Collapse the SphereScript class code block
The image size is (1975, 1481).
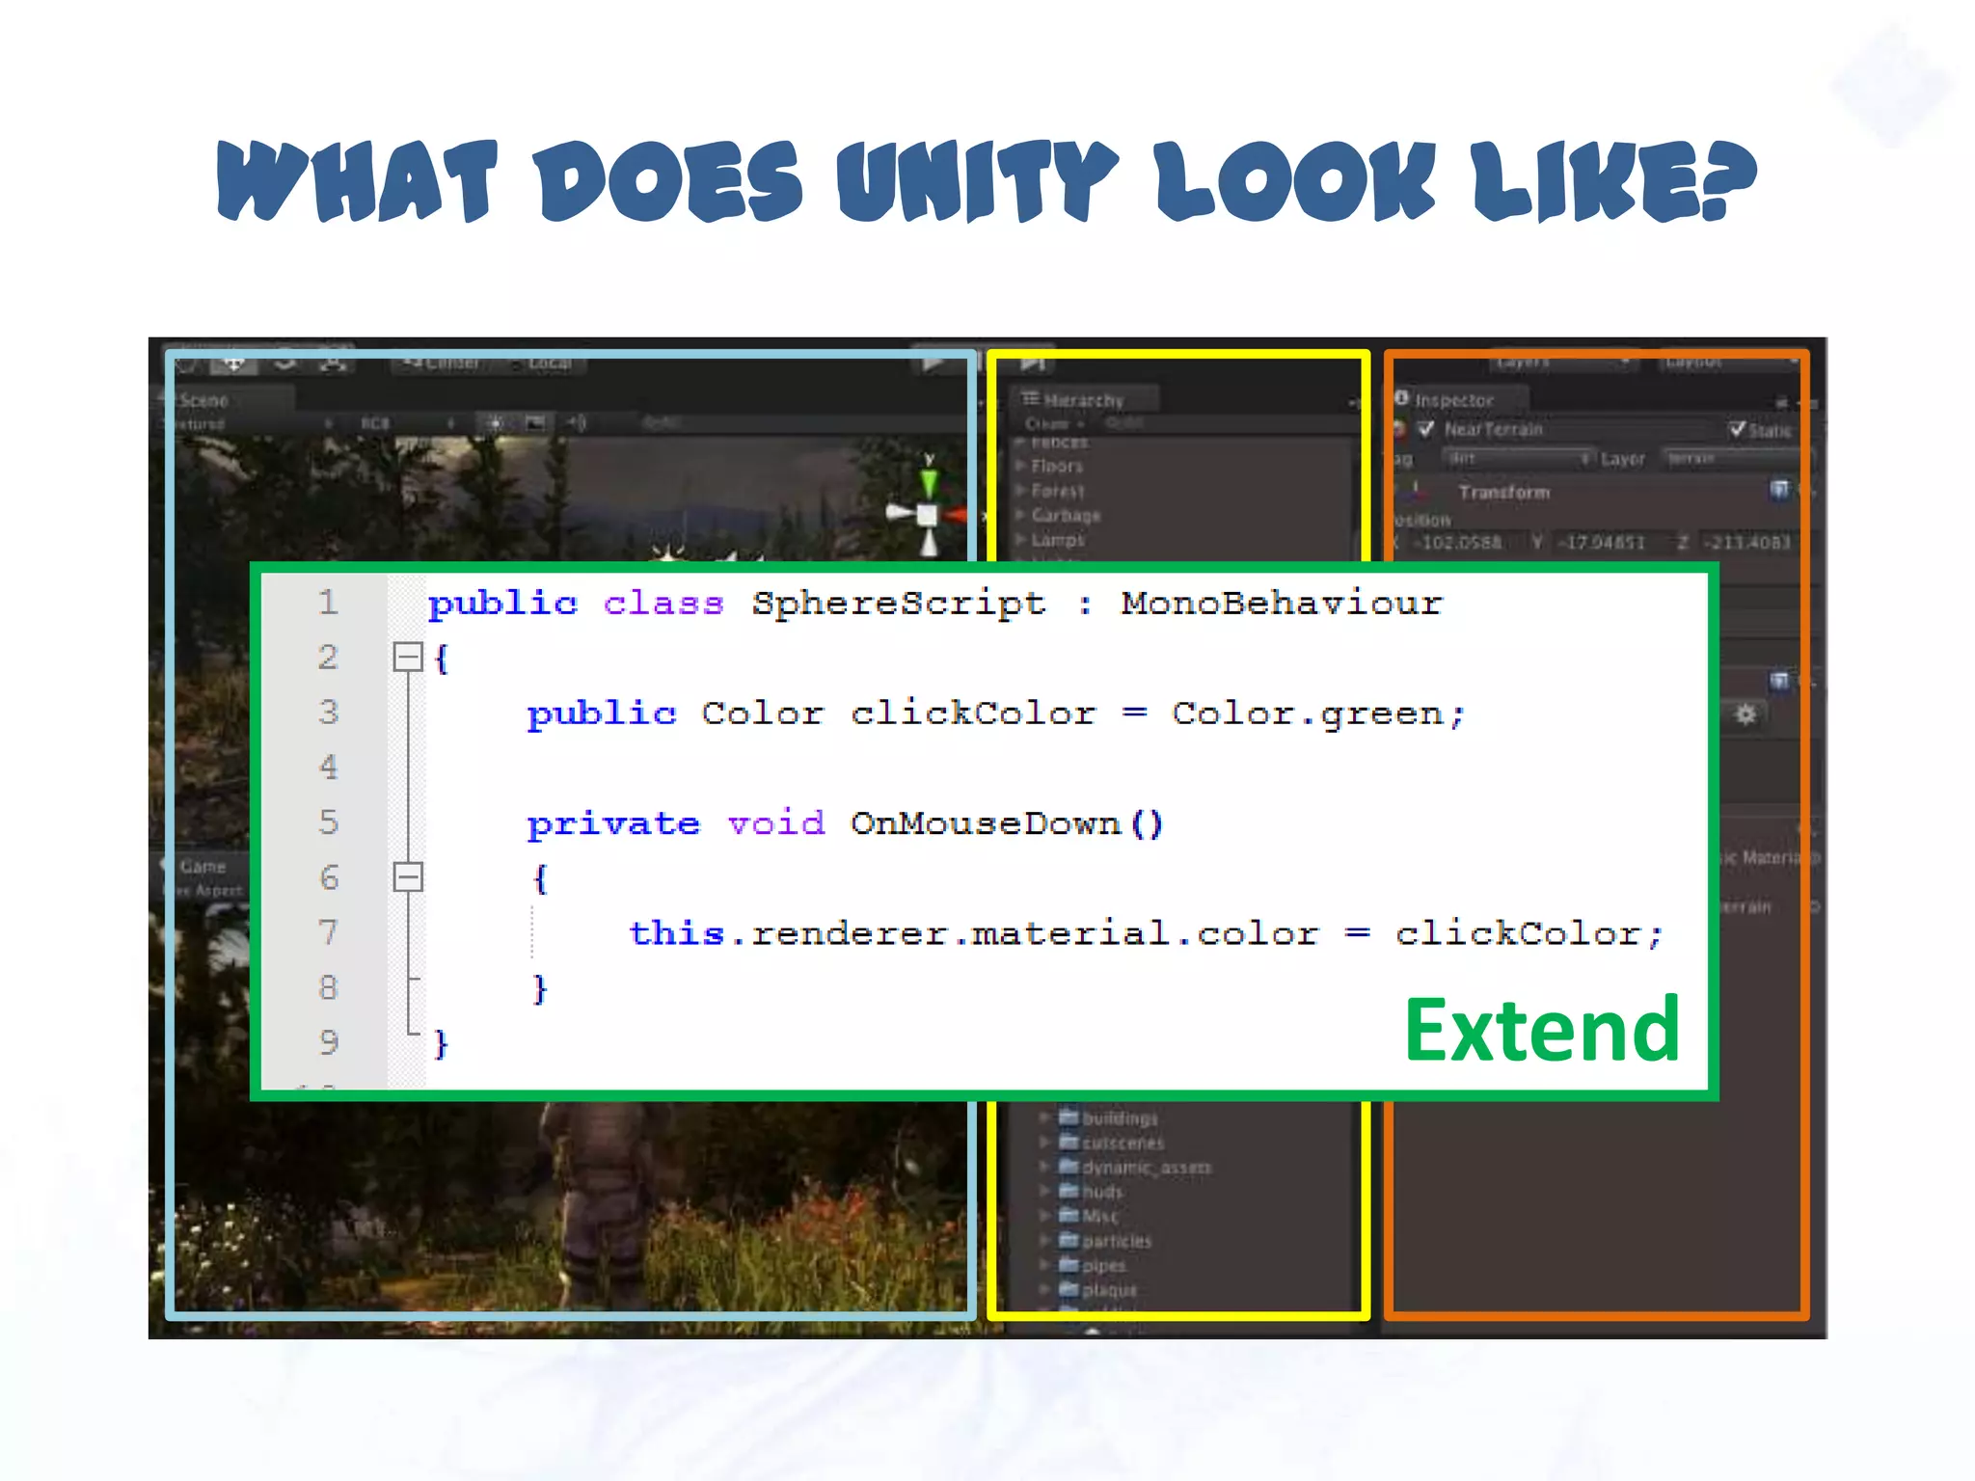point(408,657)
